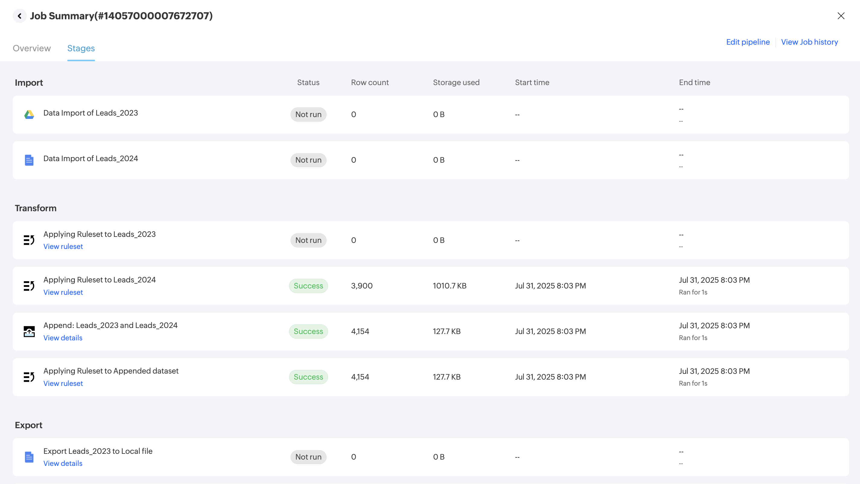
Task: Click document icon for Leads_2024 import
Action: pyautogui.click(x=29, y=160)
